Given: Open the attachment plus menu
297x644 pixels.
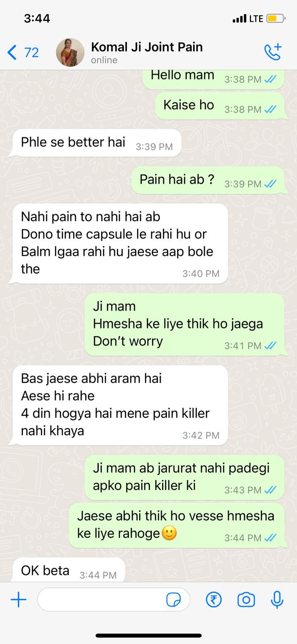Looking at the screenshot, I should pos(18,600).
